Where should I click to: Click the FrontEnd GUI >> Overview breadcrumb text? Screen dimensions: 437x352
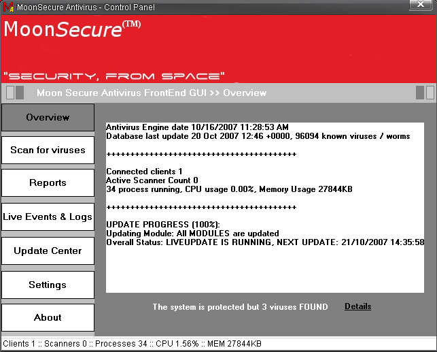(x=152, y=93)
